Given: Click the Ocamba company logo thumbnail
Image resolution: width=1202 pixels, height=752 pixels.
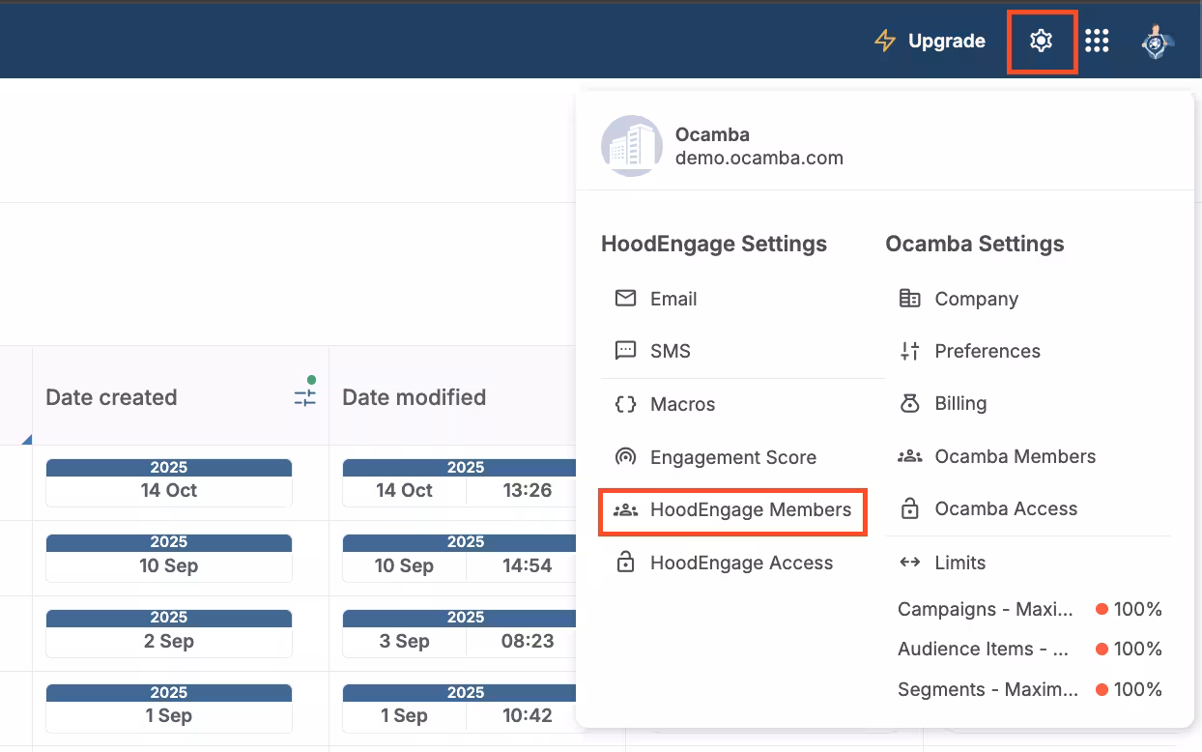Looking at the screenshot, I should pyautogui.click(x=631, y=147).
